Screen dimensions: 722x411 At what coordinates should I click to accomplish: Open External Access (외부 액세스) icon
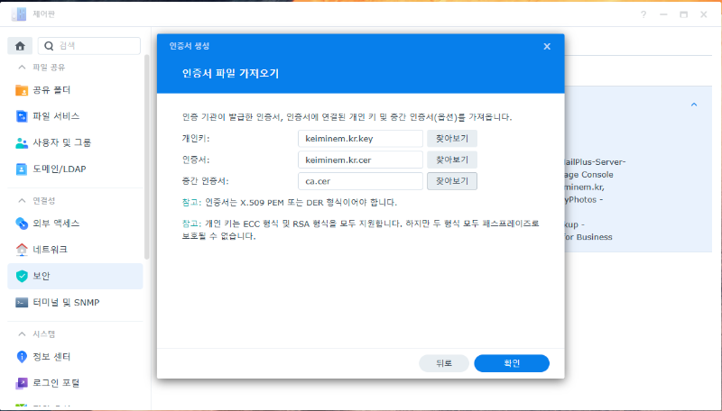(23, 223)
